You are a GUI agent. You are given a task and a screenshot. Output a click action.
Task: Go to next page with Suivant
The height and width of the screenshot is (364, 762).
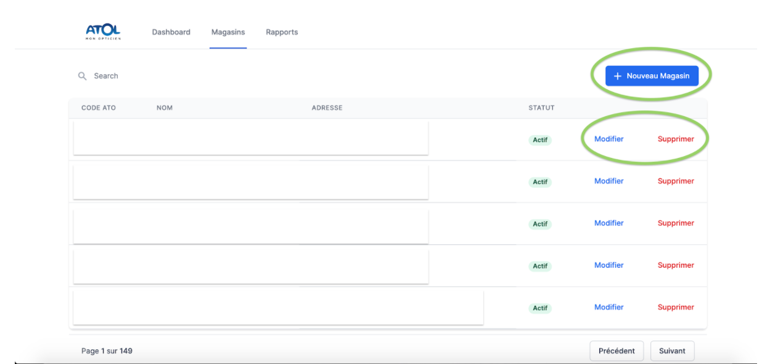pyautogui.click(x=671, y=350)
